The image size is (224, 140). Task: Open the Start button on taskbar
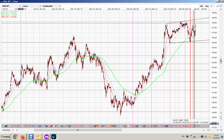[x=5, y=137]
